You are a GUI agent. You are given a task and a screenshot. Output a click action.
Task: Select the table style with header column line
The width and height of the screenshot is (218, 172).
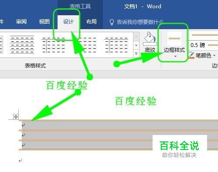[x=53, y=45]
